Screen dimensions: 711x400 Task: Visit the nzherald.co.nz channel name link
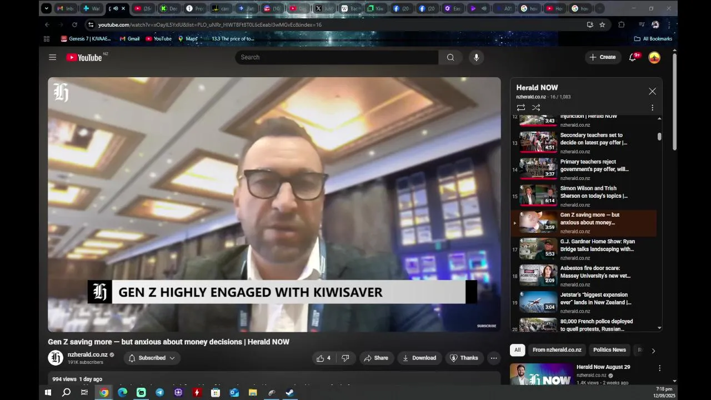click(x=88, y=354)
